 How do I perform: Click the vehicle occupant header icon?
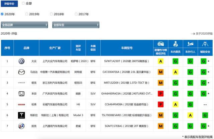click(x=176, y=44)
